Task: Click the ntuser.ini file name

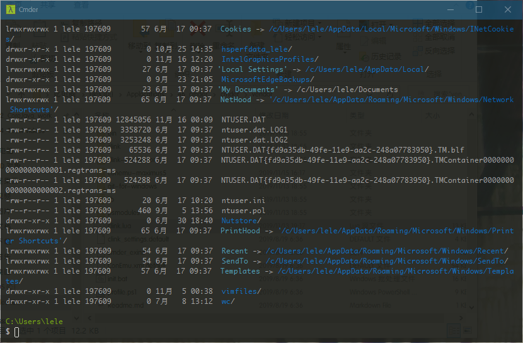Action: coord(244,201)
